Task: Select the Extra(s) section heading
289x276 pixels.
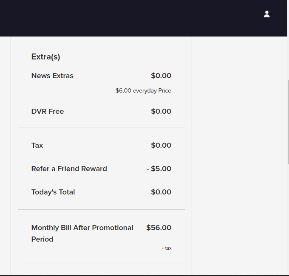Action: (x=46, y=56)
